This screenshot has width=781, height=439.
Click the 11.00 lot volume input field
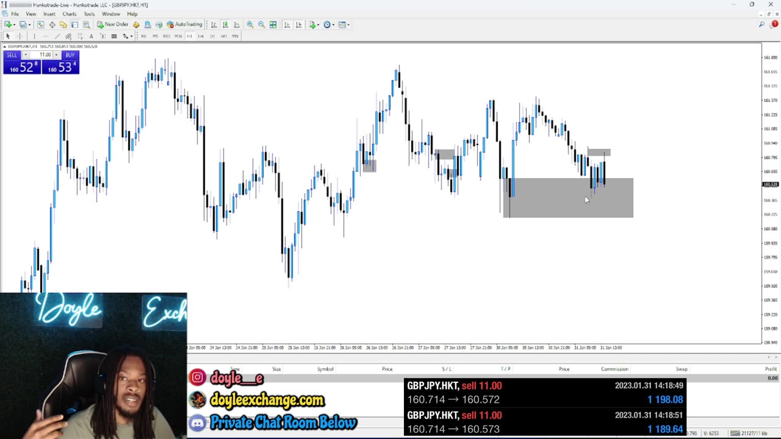pyautogui.click(x=41, y=55)
